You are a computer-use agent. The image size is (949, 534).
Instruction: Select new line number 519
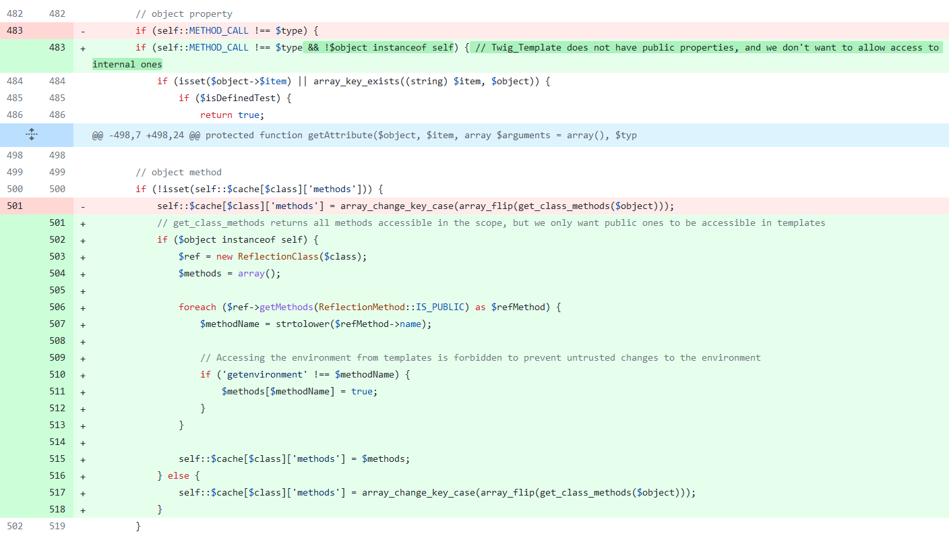(57, 526)
